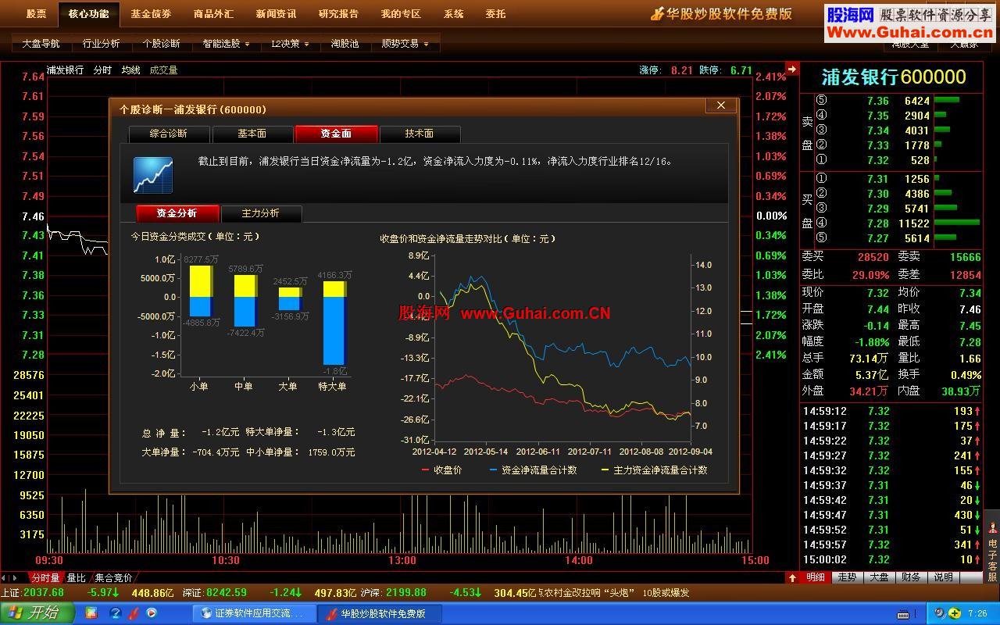The height and width of the screenshot is (625, 1000).
Task: Switch to the 主力分析 sub-tab
Action: tap(261, 213)
